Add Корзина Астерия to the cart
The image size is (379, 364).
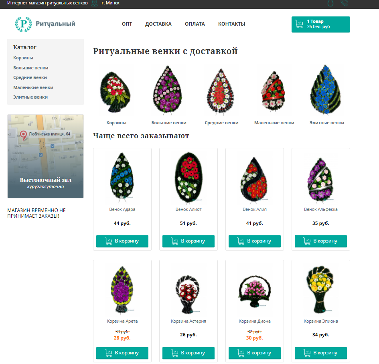188,353
